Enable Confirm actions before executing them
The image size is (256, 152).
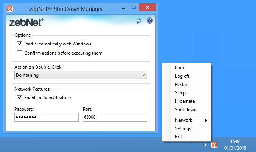[x=20, y=53]
